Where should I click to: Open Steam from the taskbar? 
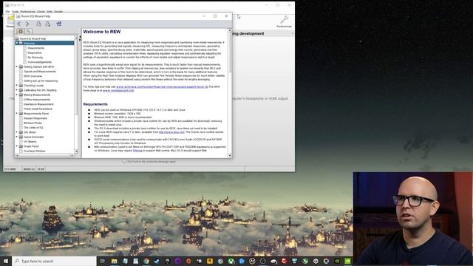157,261
